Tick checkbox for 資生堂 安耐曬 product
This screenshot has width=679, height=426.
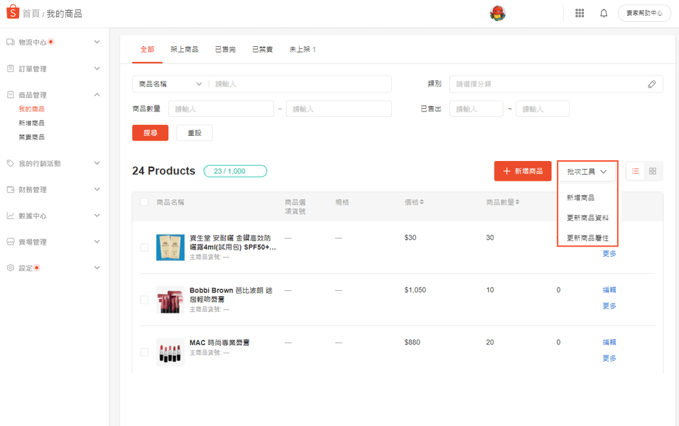click(x=144, y=247)
